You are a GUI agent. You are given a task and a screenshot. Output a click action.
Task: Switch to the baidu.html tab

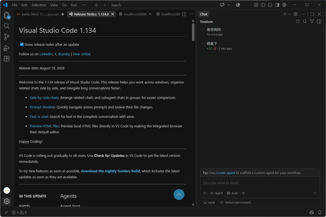click(x=40, y=14)
